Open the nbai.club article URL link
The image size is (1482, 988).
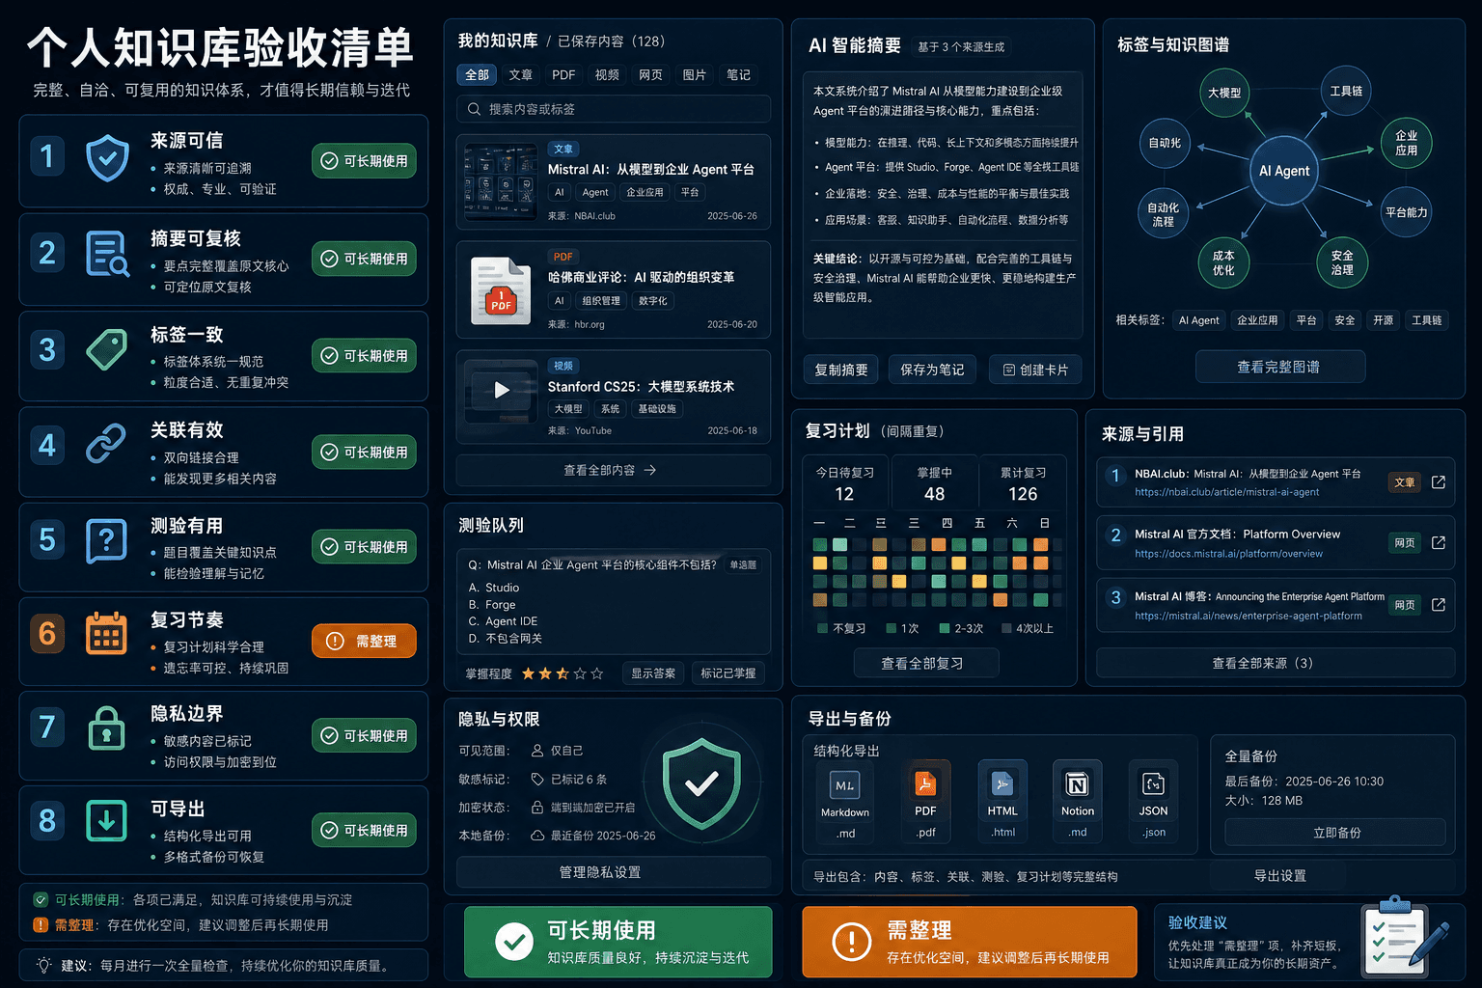1226,492
